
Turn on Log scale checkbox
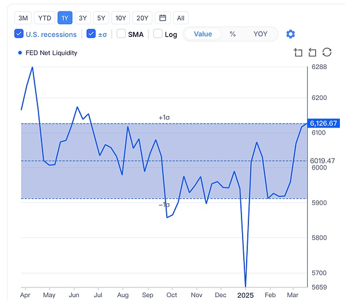[x=158, y=34]
